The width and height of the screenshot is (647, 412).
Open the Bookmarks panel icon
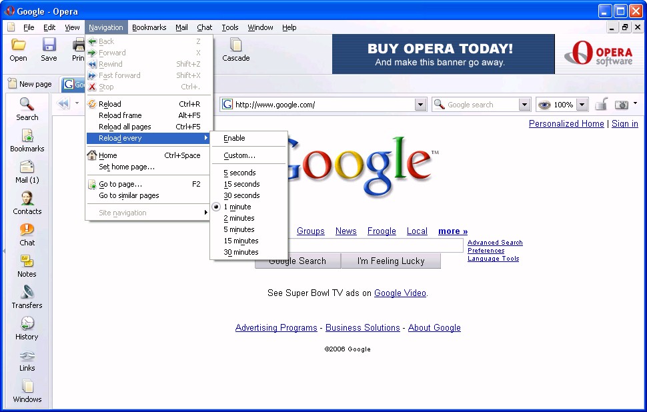tap(27, 140)
